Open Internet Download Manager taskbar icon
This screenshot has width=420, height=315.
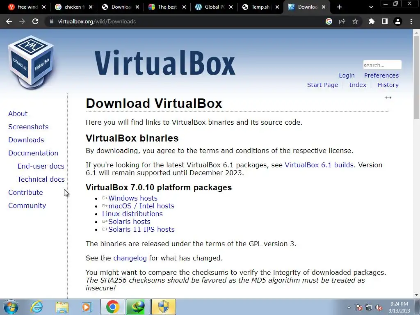coord(138,307)
